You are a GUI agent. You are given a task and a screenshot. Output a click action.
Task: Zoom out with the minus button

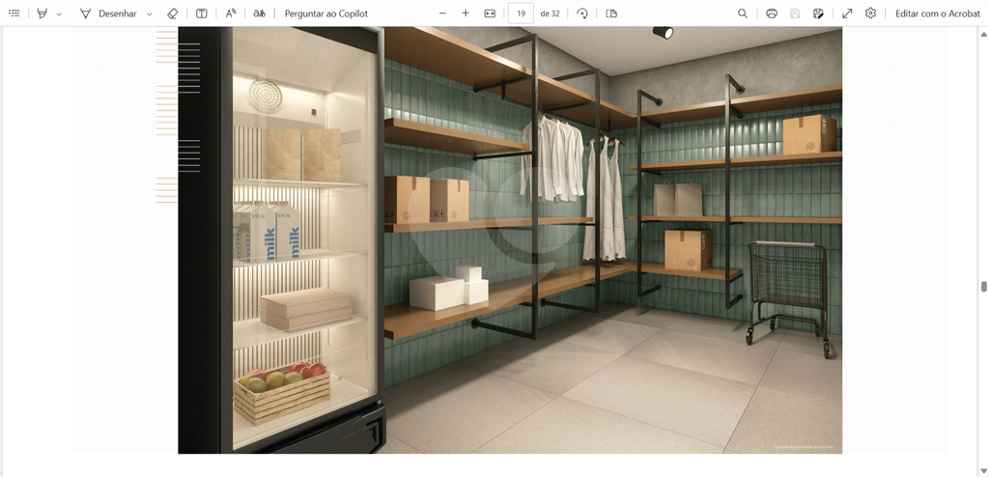pos(442,14)
